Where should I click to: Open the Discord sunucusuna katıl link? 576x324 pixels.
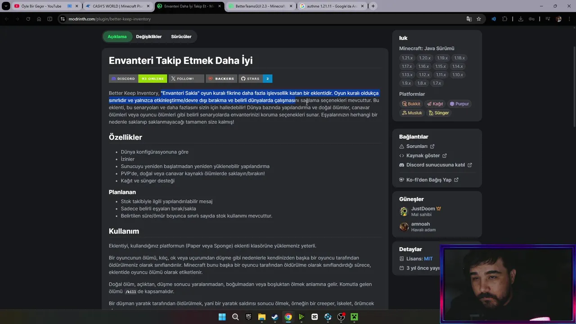[436, 165]
